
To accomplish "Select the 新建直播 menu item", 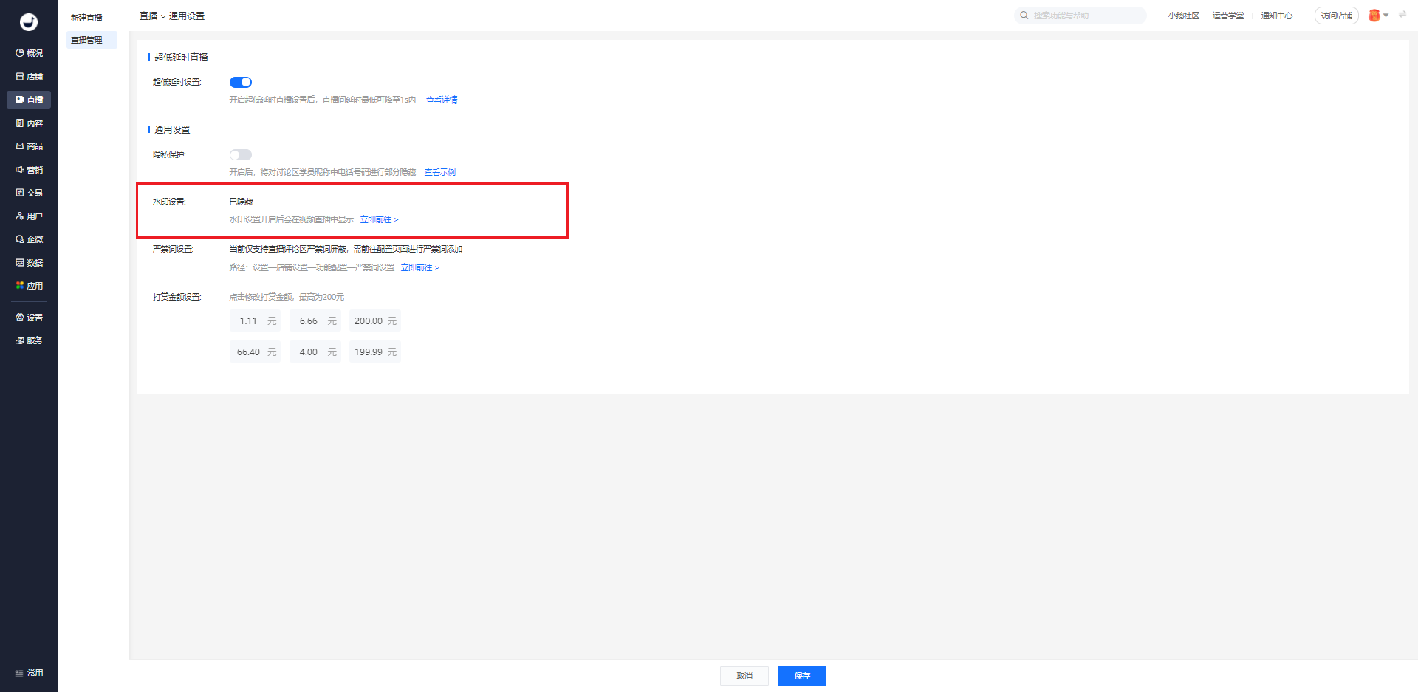I will coord(86,18).
